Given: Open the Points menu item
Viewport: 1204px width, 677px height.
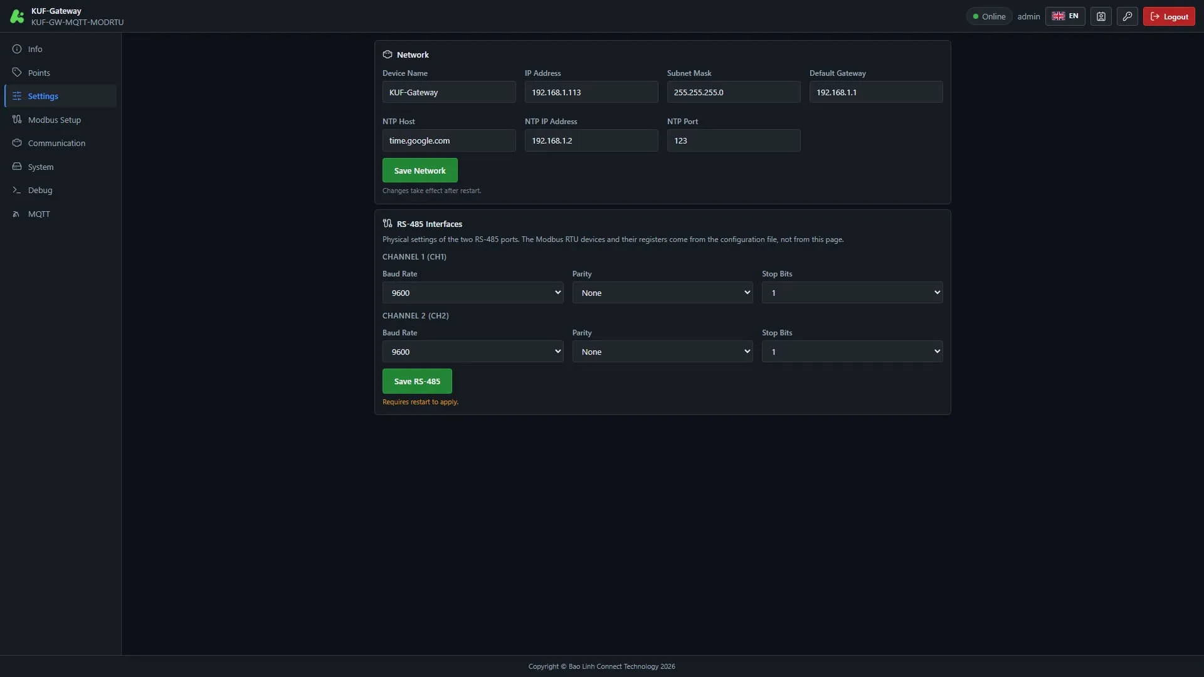Looking at the screenshot, I should point(60,73).
